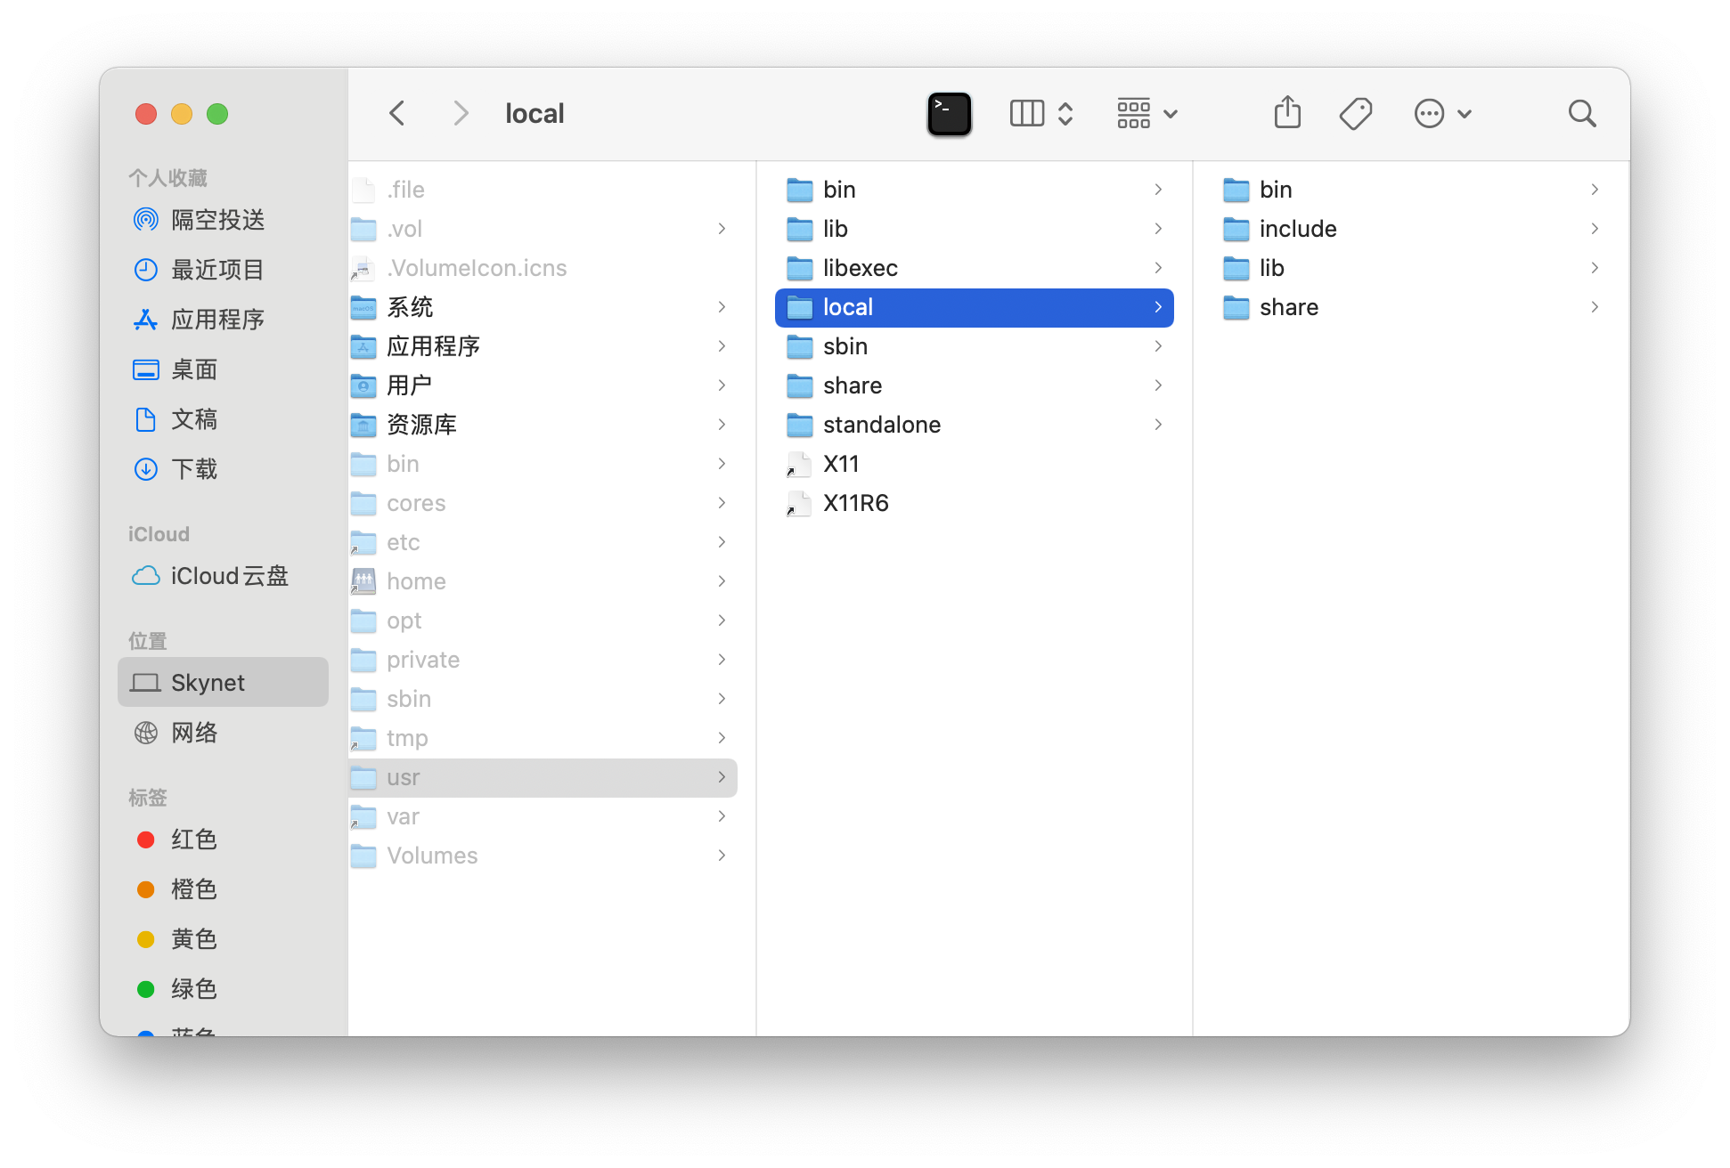Click the tag (edit tags) icon
This screenshot has height=1168, width=1730.
[x=1355, y=113]
